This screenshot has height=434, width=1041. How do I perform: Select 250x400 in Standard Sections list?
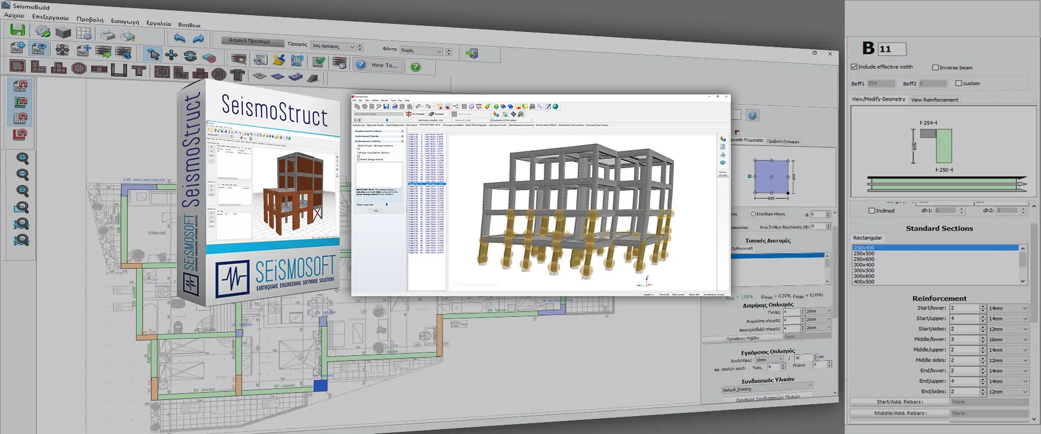[x=935, y=247]
